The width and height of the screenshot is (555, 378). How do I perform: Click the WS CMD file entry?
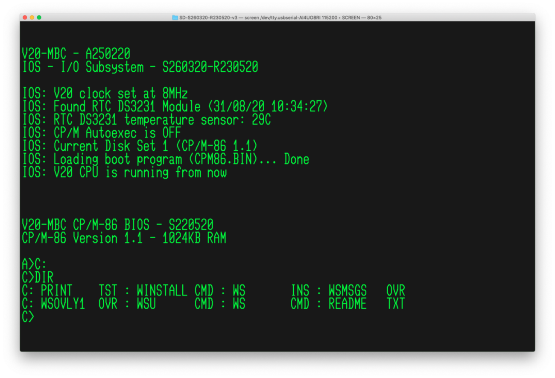(x=271, y=304)
